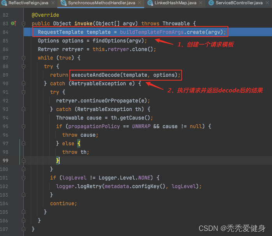The height and width of the screenshot is (236, 272).
Task: Toggle the fold end marker on line 105
Action: pyautogui.click(x=24, y=212)
